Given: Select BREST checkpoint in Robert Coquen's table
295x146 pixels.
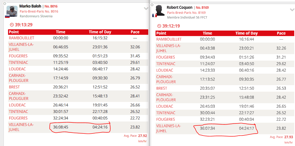Looking at the screenshot, I should [162, 88].
